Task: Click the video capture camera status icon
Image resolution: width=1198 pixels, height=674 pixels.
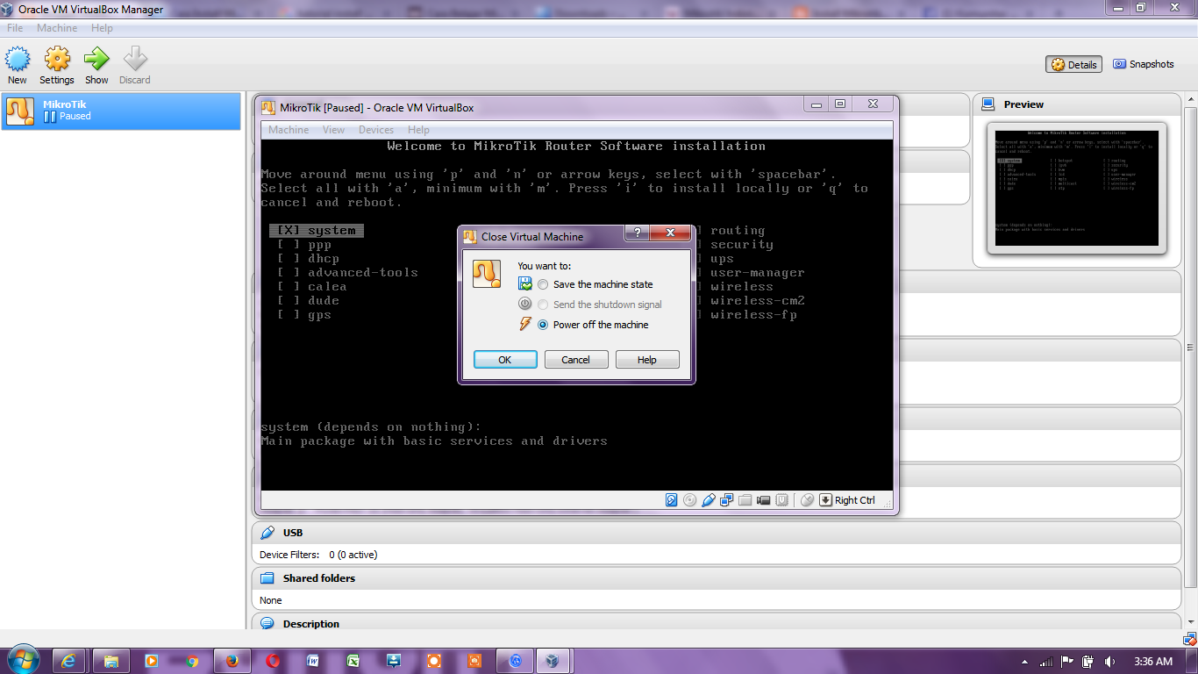Action: 764,500
